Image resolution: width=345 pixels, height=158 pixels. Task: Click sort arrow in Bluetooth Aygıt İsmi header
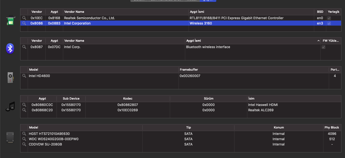tap(318, 41)
